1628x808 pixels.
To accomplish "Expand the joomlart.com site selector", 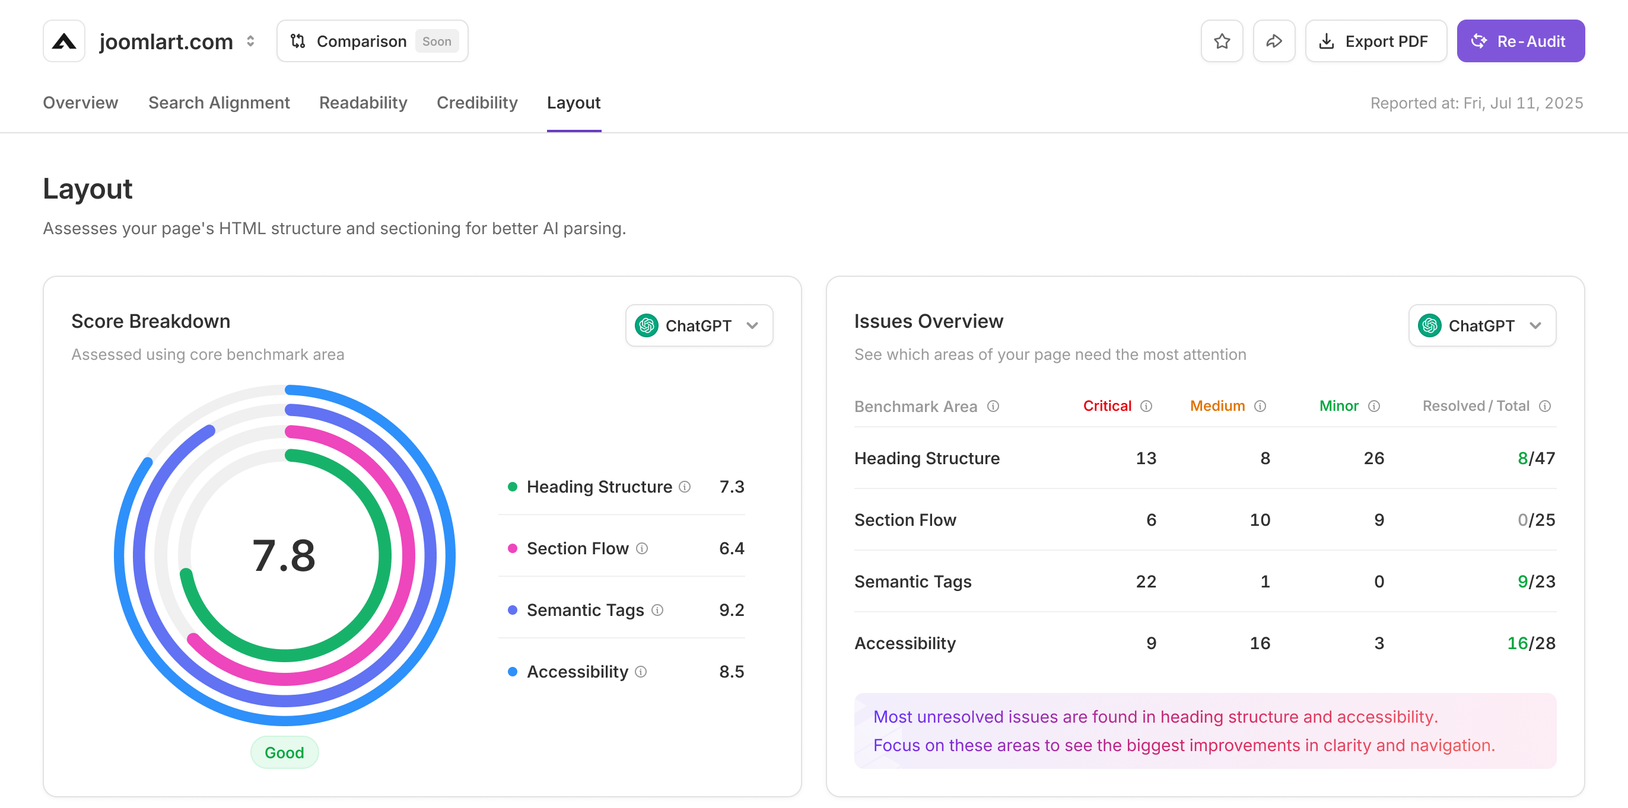I will point(250,41).
